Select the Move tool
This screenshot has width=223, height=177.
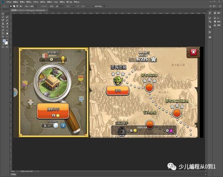point(3,14)
